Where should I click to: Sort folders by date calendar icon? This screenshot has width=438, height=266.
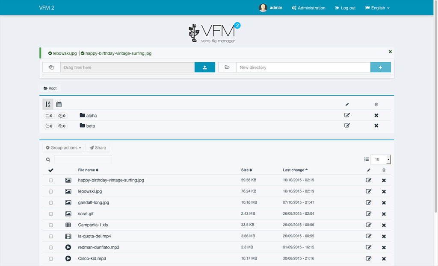[x=59, y=104]
